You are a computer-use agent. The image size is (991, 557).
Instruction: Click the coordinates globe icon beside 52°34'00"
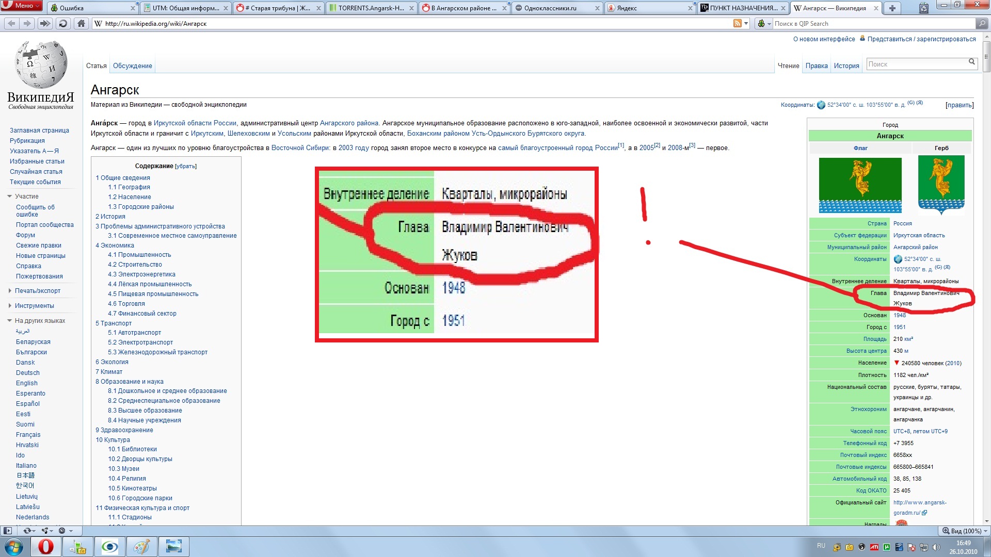pyautogui.click(x=821, y=105)
